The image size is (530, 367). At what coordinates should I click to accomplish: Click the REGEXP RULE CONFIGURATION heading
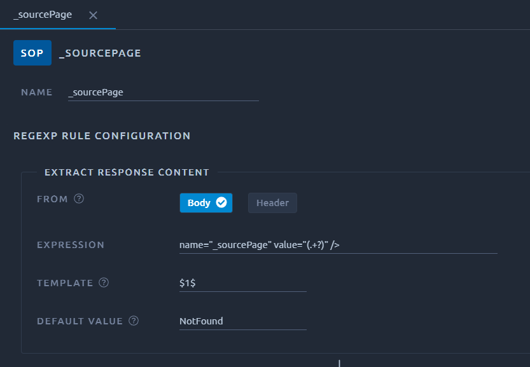point(102,136)
